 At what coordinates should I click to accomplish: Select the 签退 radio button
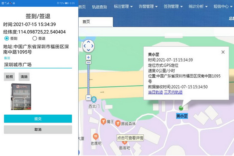tap(34, 38)
